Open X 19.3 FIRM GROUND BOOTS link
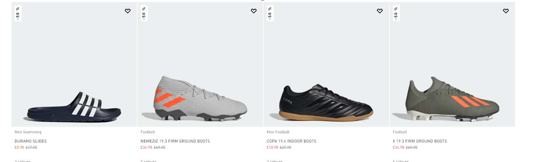The height and width of the screenshot is (162, 536). (x=420, y=141)
